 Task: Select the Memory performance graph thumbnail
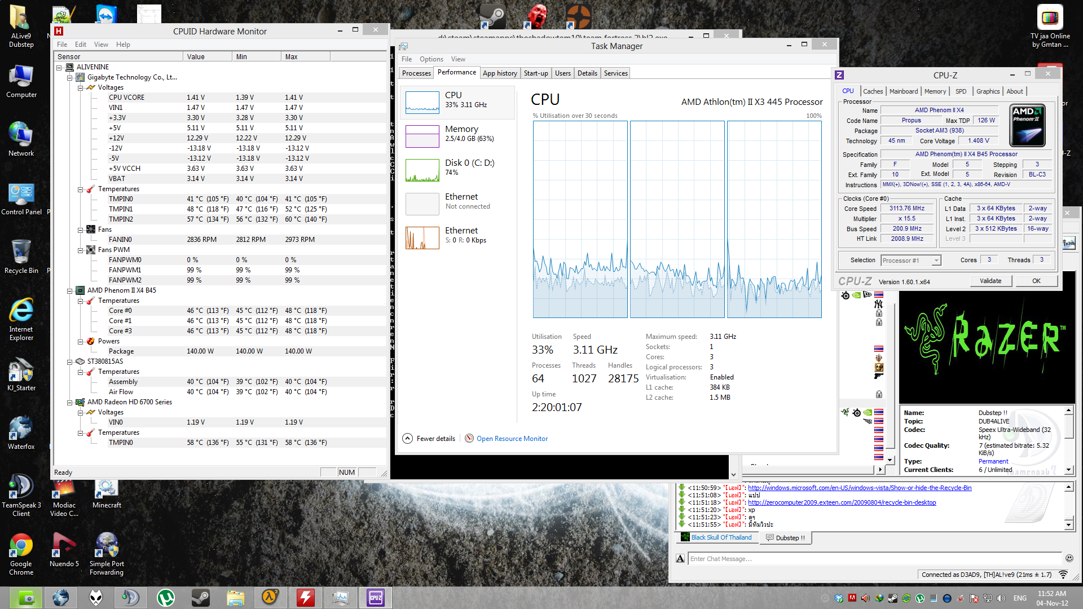[422, 136]
